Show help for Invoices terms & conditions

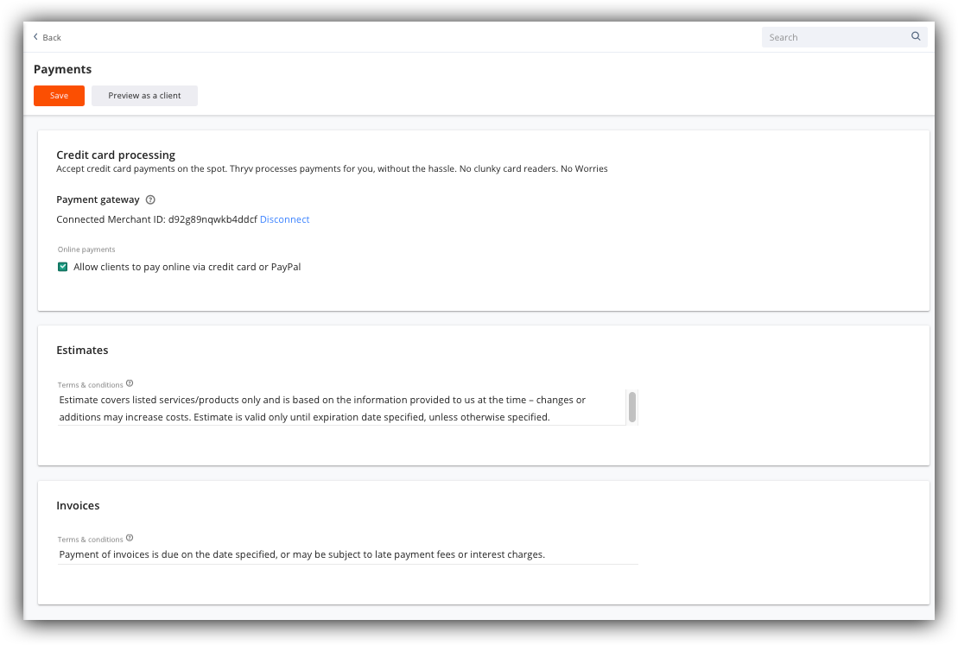[130, 538]
